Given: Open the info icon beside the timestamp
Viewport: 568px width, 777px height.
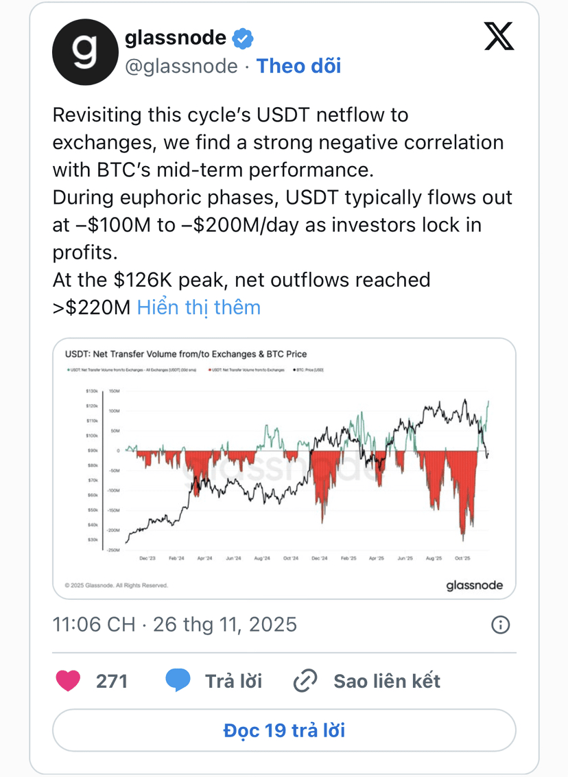Looking at the screenshot, I should pyautogui.click(x=501, y=624).
